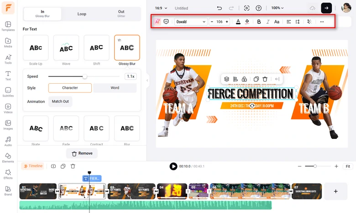
Task: Open the line spacing options
Action: click(x=298, y=22)
